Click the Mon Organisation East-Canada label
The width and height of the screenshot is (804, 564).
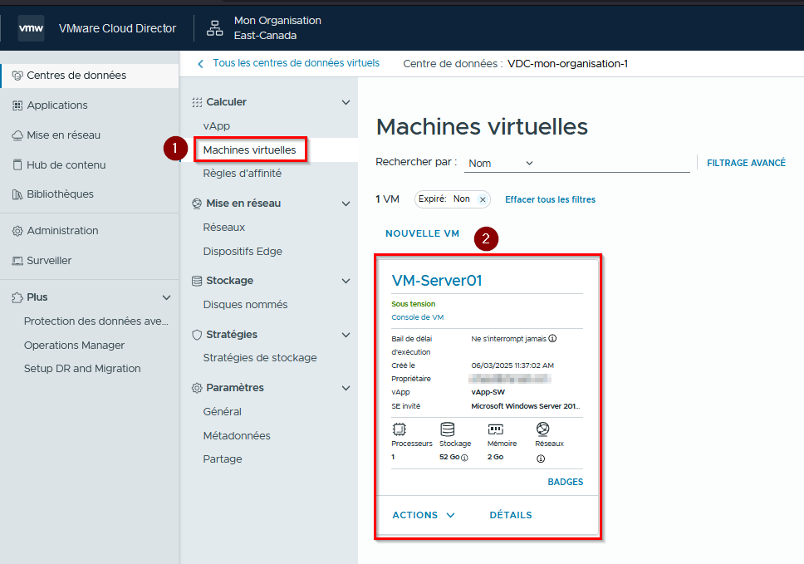point(277,28)
